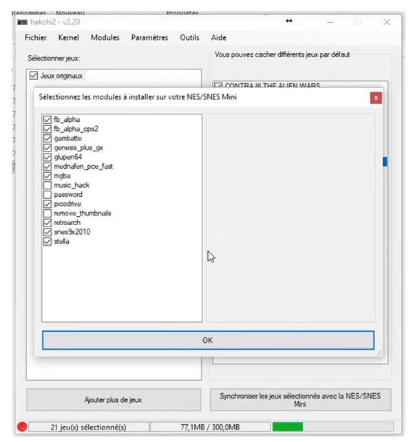This screenshot has width=413, height=442.
Task: Open the Kernel menu
Action: click(69, 38)
